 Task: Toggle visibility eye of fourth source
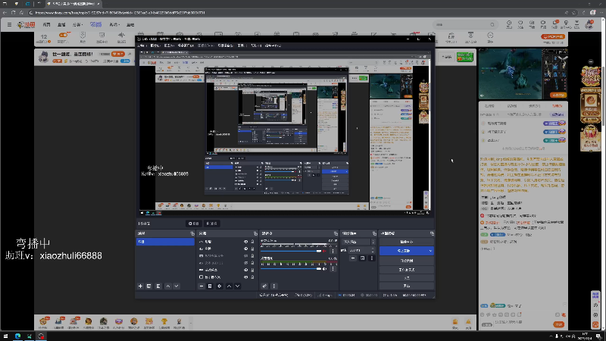coord(245,263)
